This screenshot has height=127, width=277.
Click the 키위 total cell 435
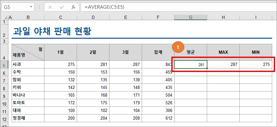coord(158,87)
